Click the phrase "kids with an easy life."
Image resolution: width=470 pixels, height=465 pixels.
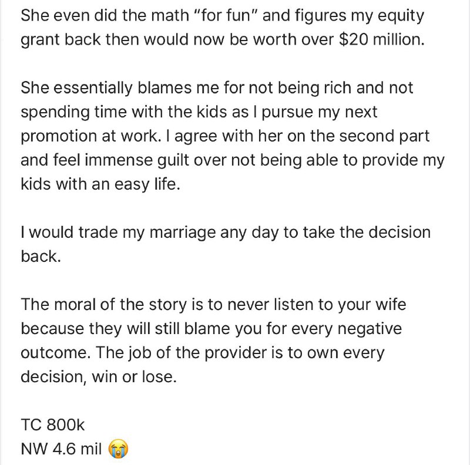pos(100,184)
